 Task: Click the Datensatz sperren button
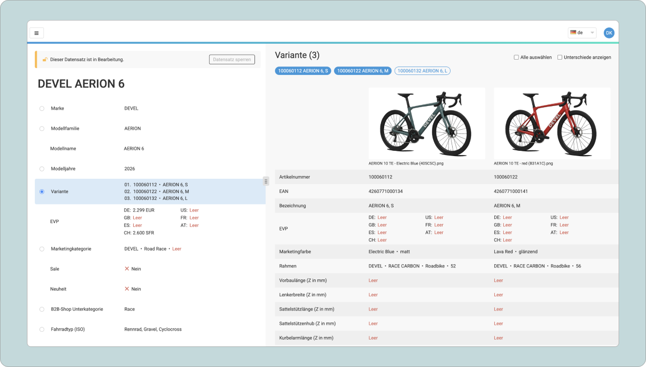pyautogui.click(x=232, y=60)
